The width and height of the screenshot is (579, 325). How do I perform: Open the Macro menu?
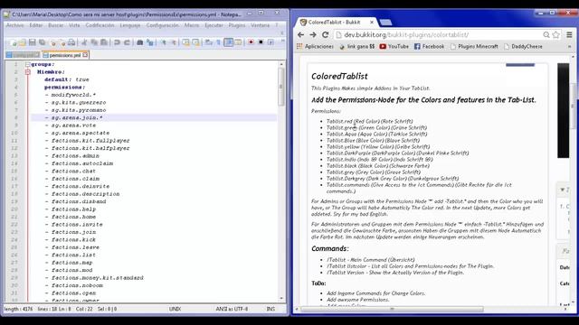pyautogui.click(x=191, y=25)
